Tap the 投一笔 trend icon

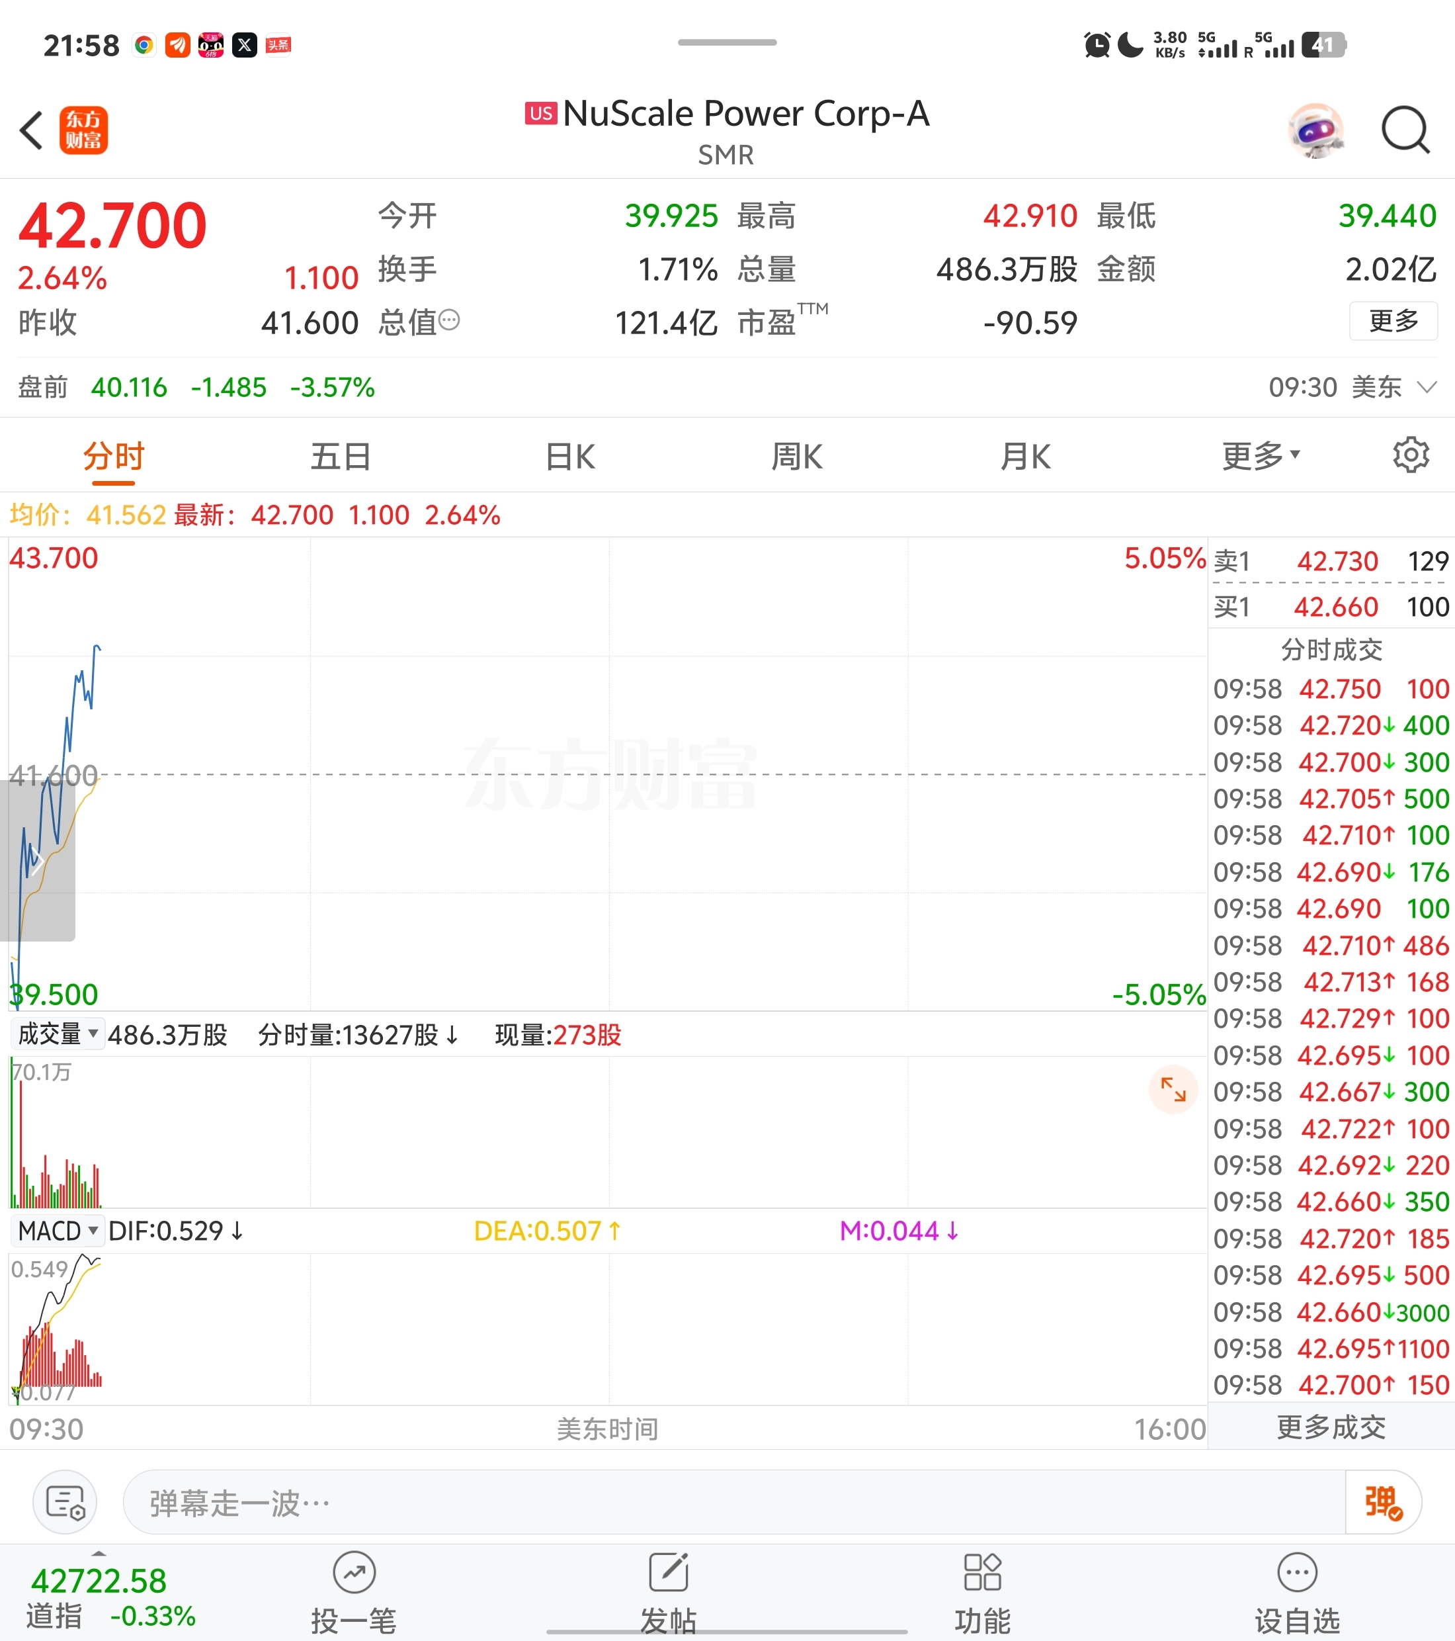(x=354, y=1572)
